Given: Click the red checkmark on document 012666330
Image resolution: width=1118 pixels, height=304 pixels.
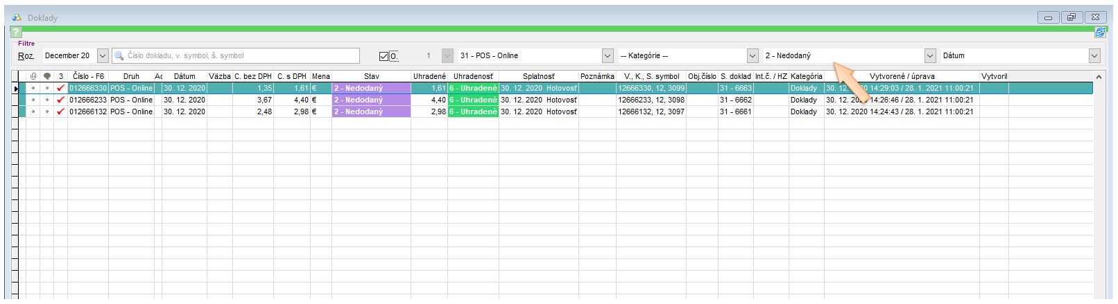Looking at the screenshot, I should tap(61, 89).
